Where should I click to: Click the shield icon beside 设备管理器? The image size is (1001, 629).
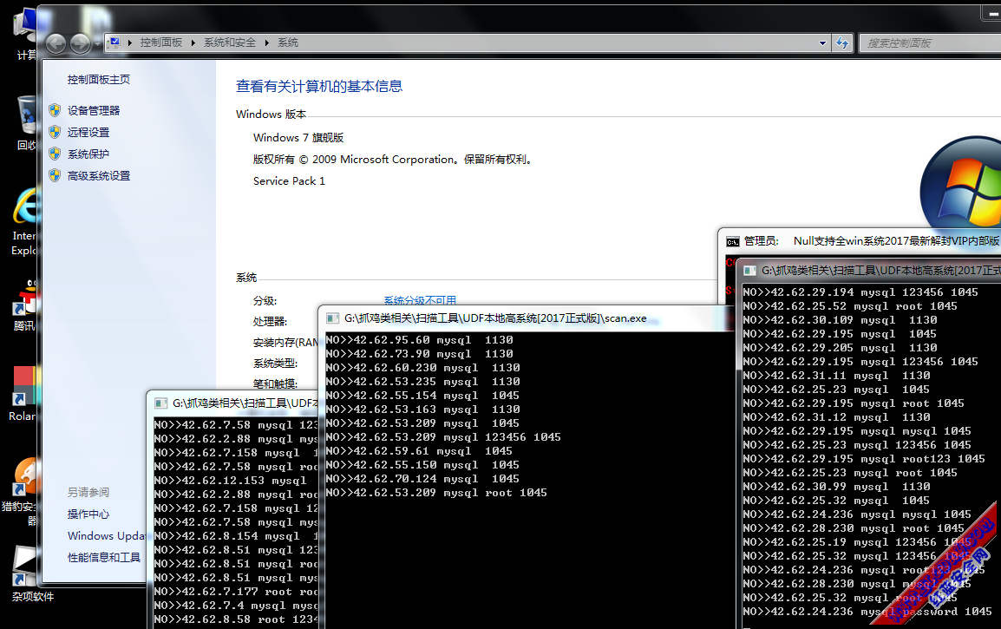[55, 110]
